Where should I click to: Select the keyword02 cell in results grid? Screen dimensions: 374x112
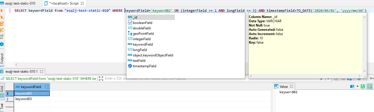point(32,93)
